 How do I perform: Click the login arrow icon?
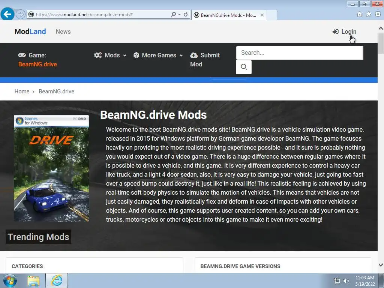[x=336, y=31]
